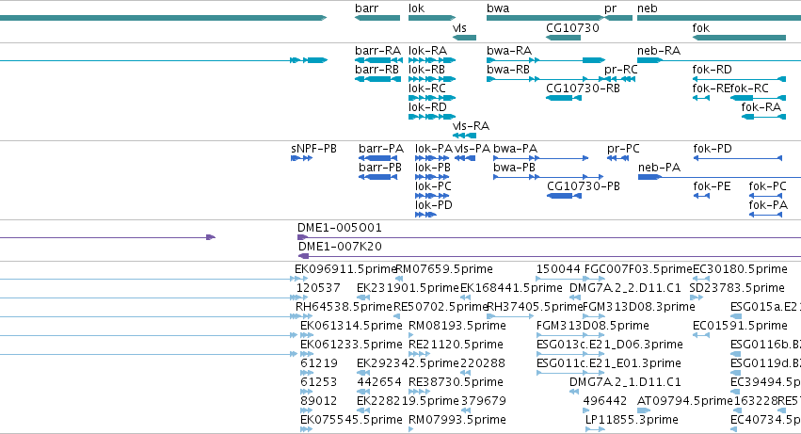Click EST RM08193.5prime
This screenshot has width=801, height=434.
(x=411, y=336)
